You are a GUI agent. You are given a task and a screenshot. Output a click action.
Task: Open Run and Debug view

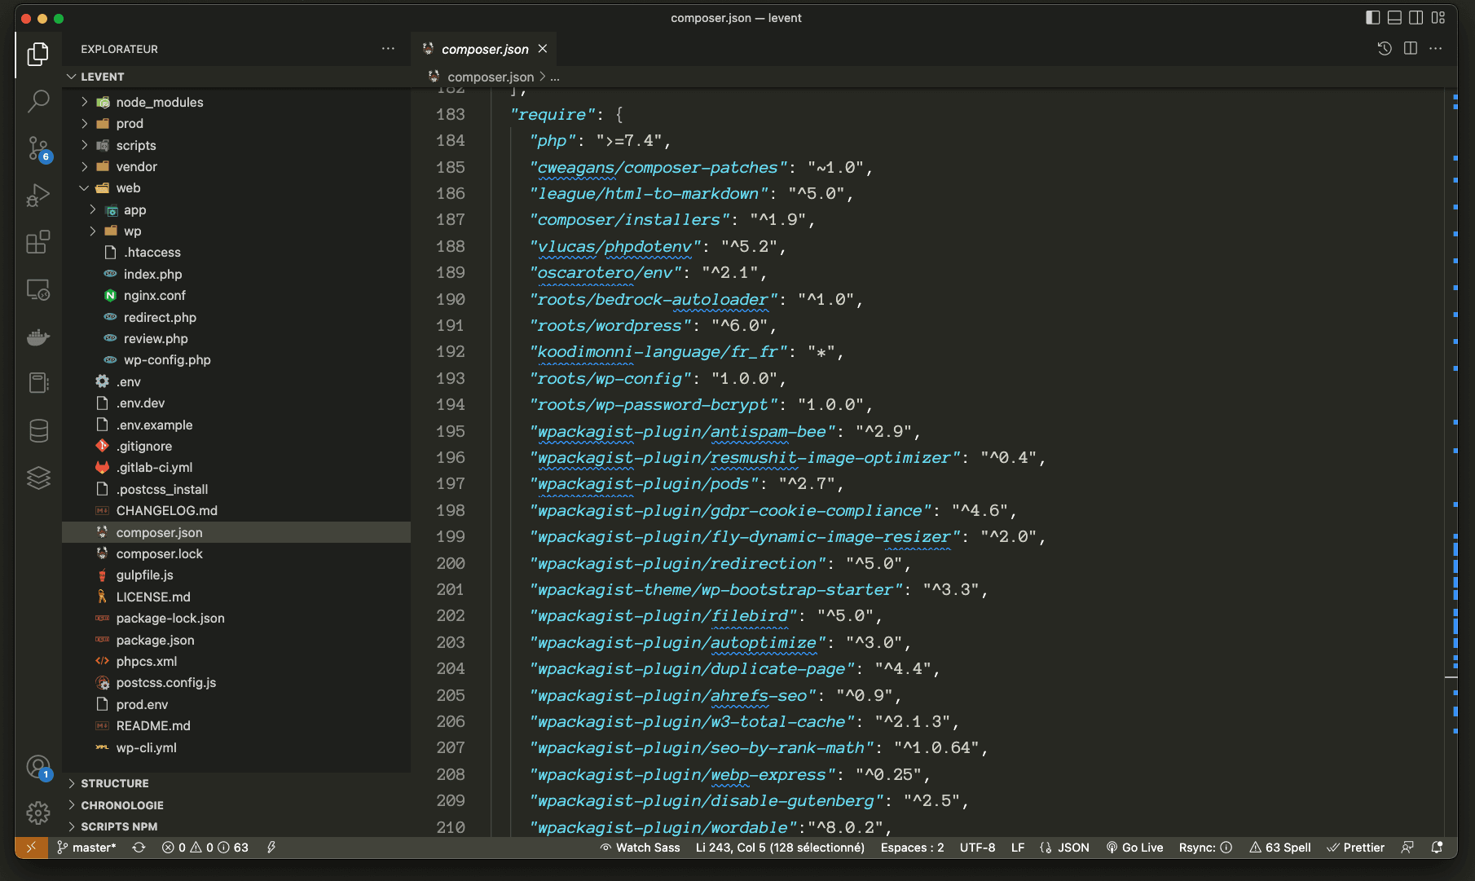[38, 196]
